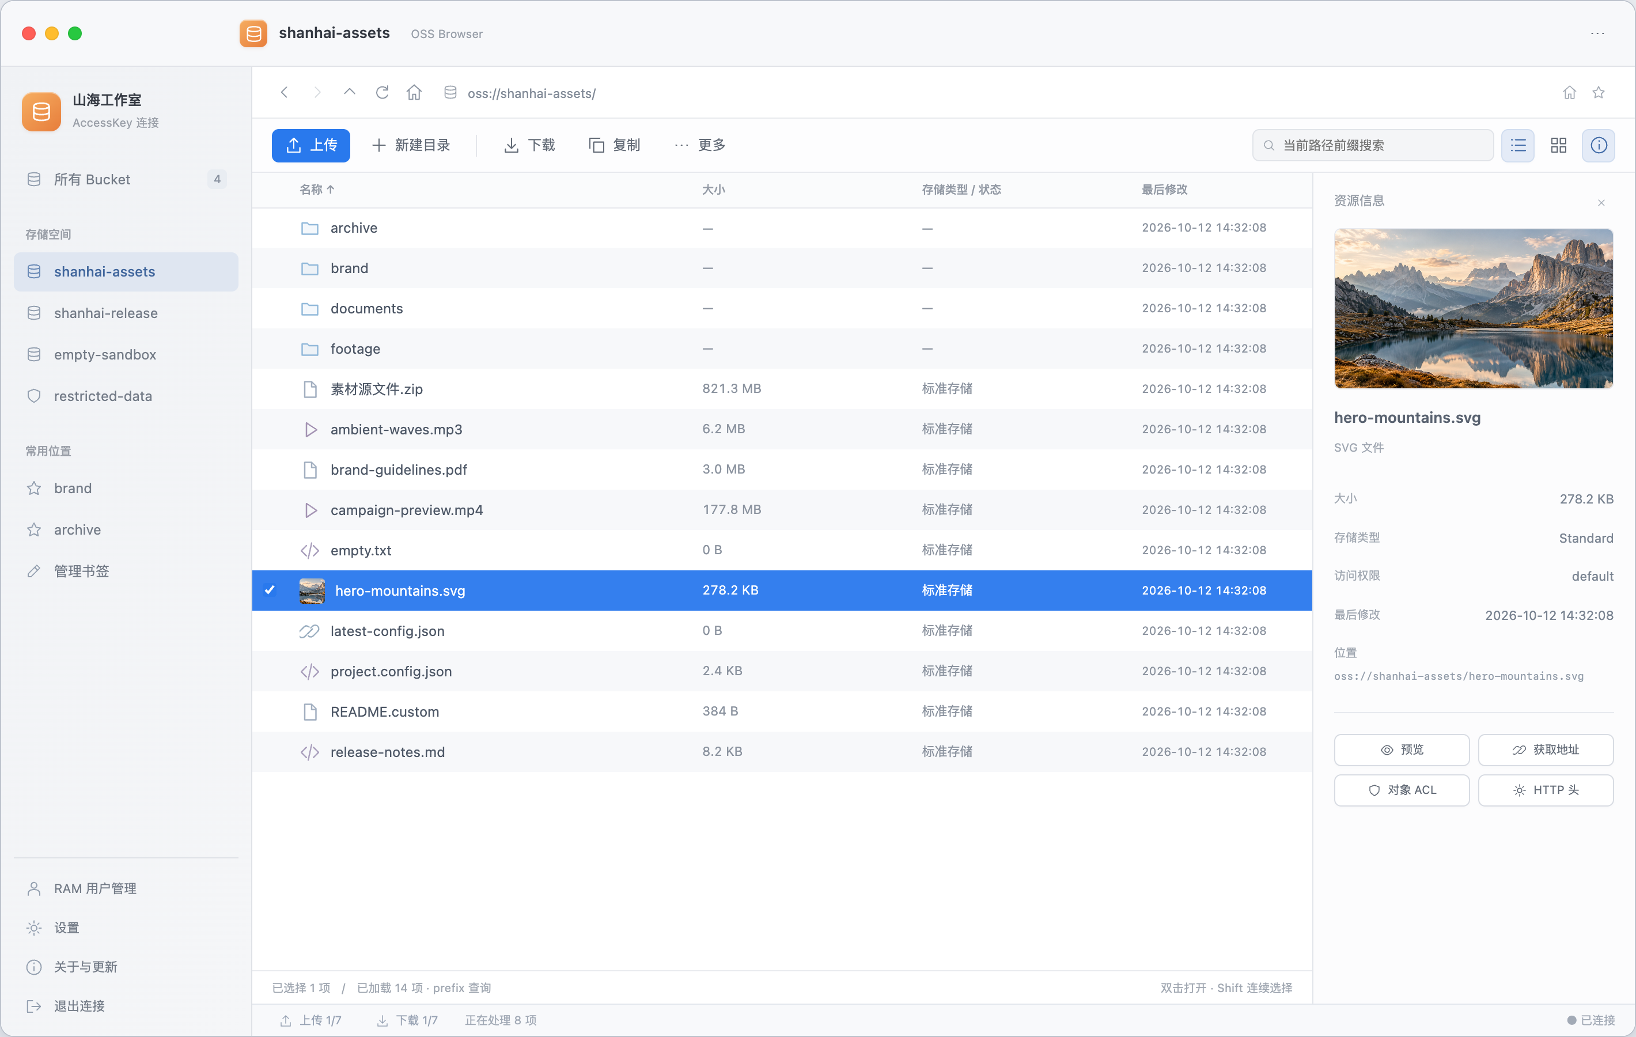This screenshot has height=1037, width=1636.
Task: Click the 复制 copy button
Action: (614, 145)
